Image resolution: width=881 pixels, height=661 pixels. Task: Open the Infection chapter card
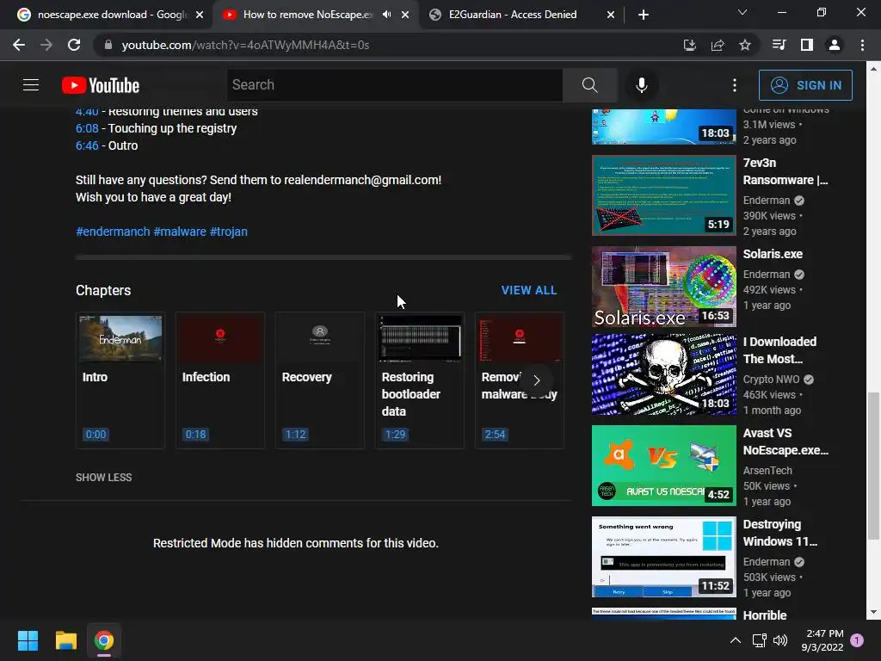pos(219,380)
